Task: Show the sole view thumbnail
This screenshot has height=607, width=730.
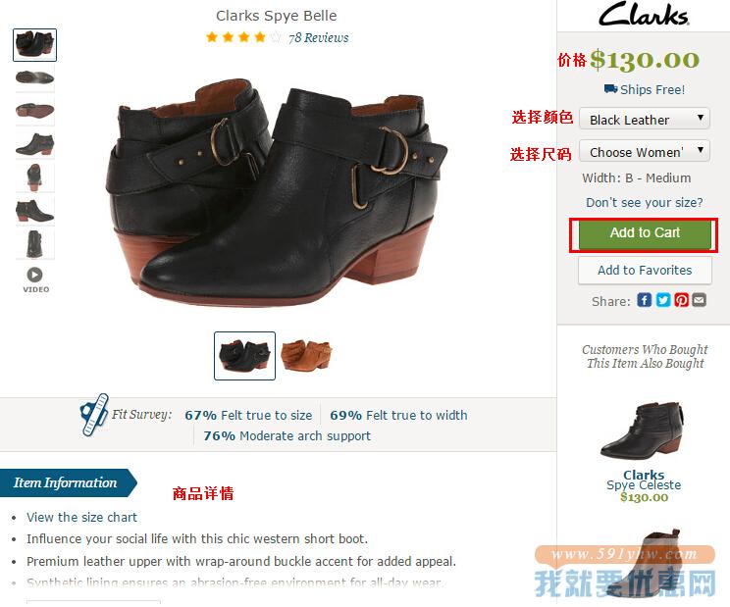Action: pyautogui.click(x=35, y=110)
